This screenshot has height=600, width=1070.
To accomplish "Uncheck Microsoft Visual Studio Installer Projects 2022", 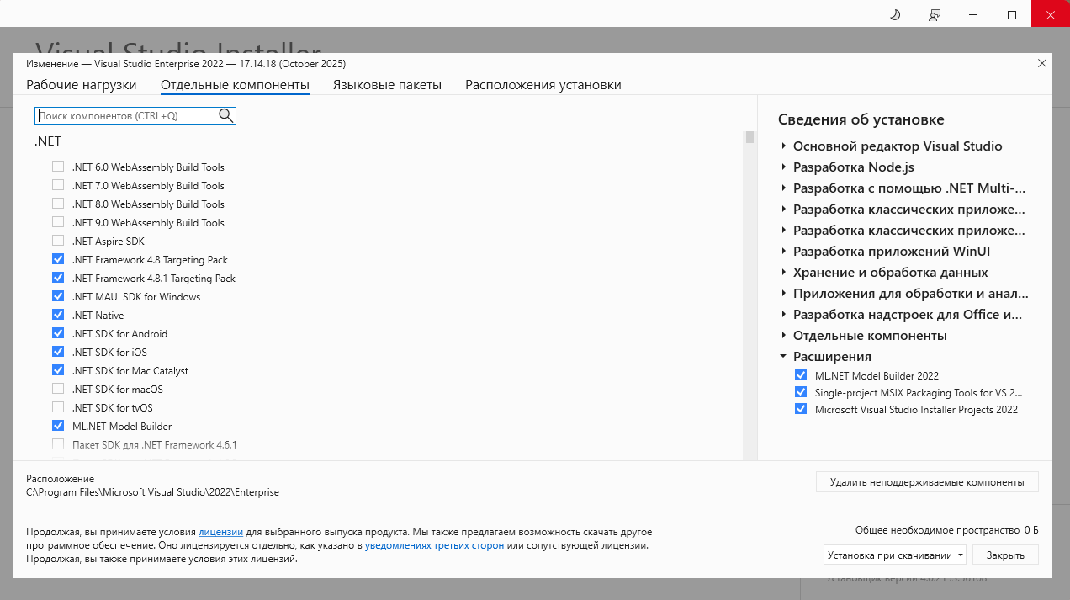I will tap(801, 410).
